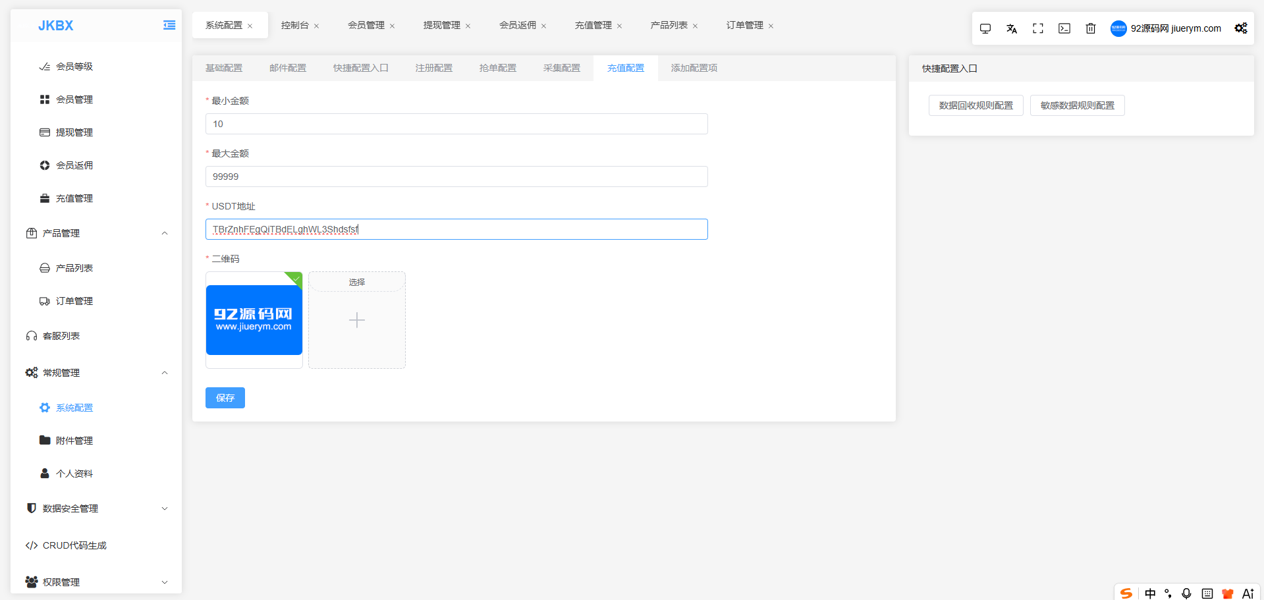Click the microphone icon in IME toolbar

[1186, 593]
